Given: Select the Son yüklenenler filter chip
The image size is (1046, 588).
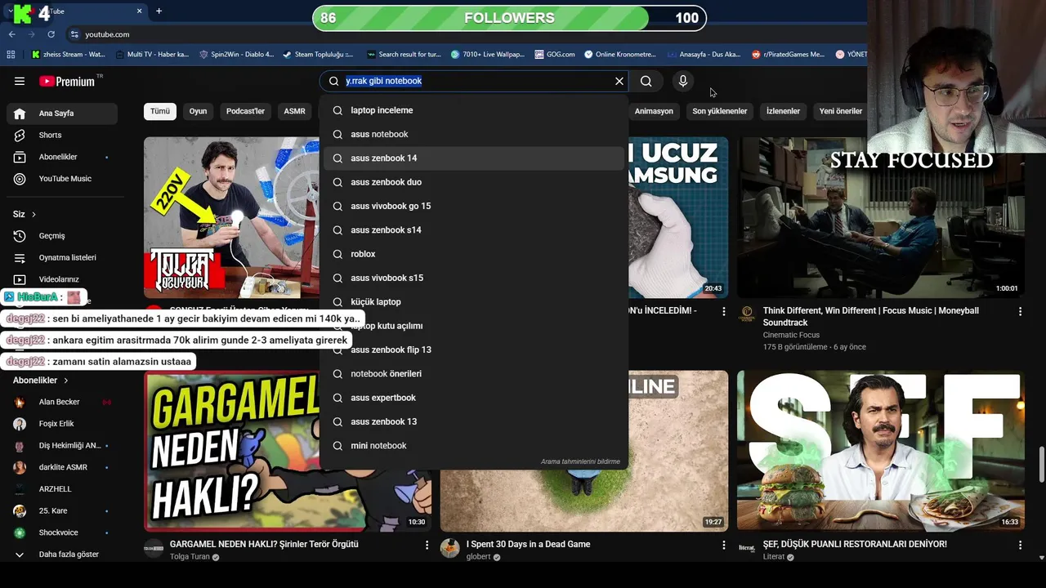Looking at the screenshot, I should click(720, 111).
